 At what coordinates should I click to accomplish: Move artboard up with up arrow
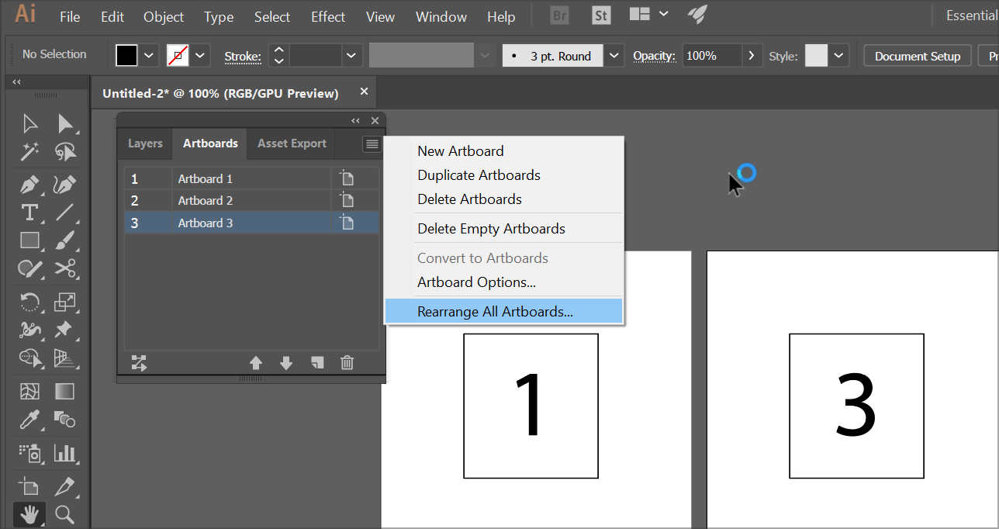click(x=256, y=362)
